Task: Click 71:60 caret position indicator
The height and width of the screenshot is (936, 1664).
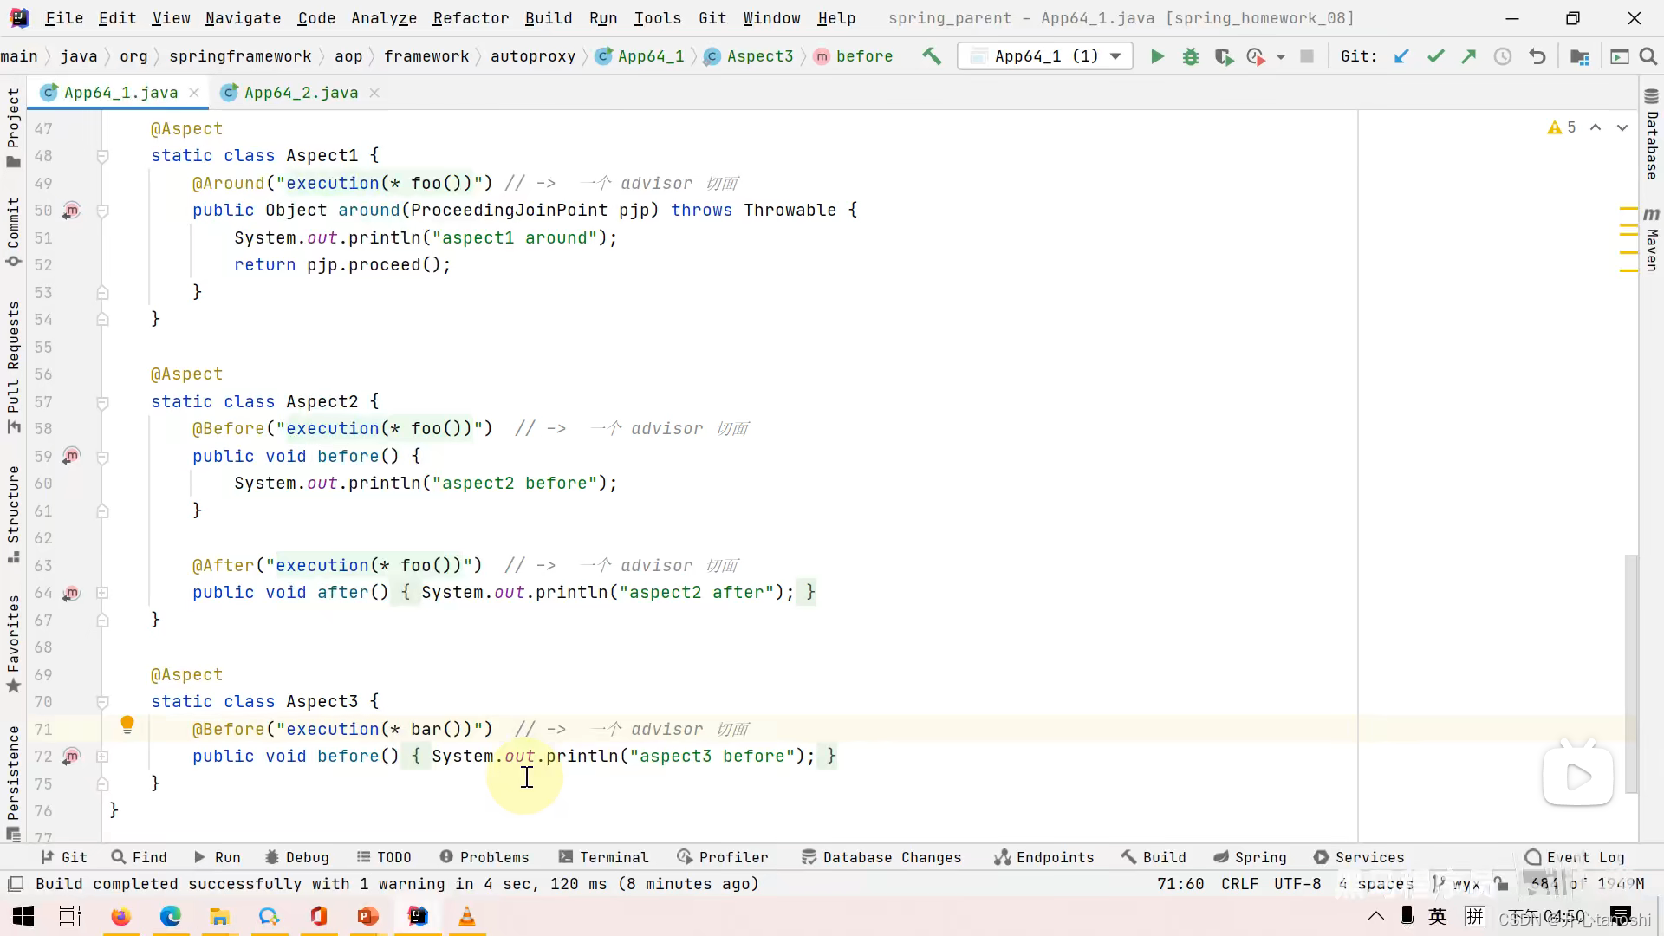Action: [1180, 883]
